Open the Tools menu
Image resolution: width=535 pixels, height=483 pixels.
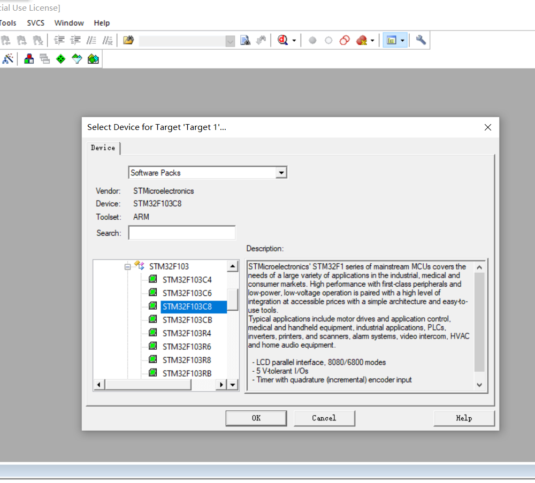[7, 23]
